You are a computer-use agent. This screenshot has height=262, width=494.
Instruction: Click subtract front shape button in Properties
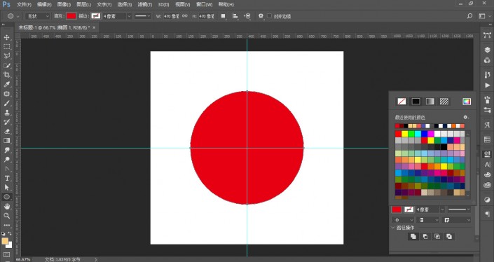tap(425, 236)
